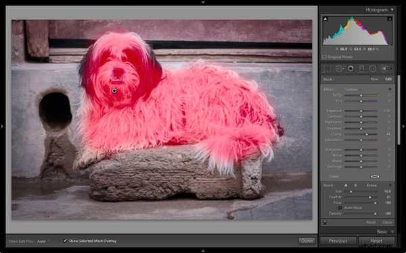Collapse the Histogram panel triangle
The height and width of the screenshot is (253, 406).
click(392, 10)
